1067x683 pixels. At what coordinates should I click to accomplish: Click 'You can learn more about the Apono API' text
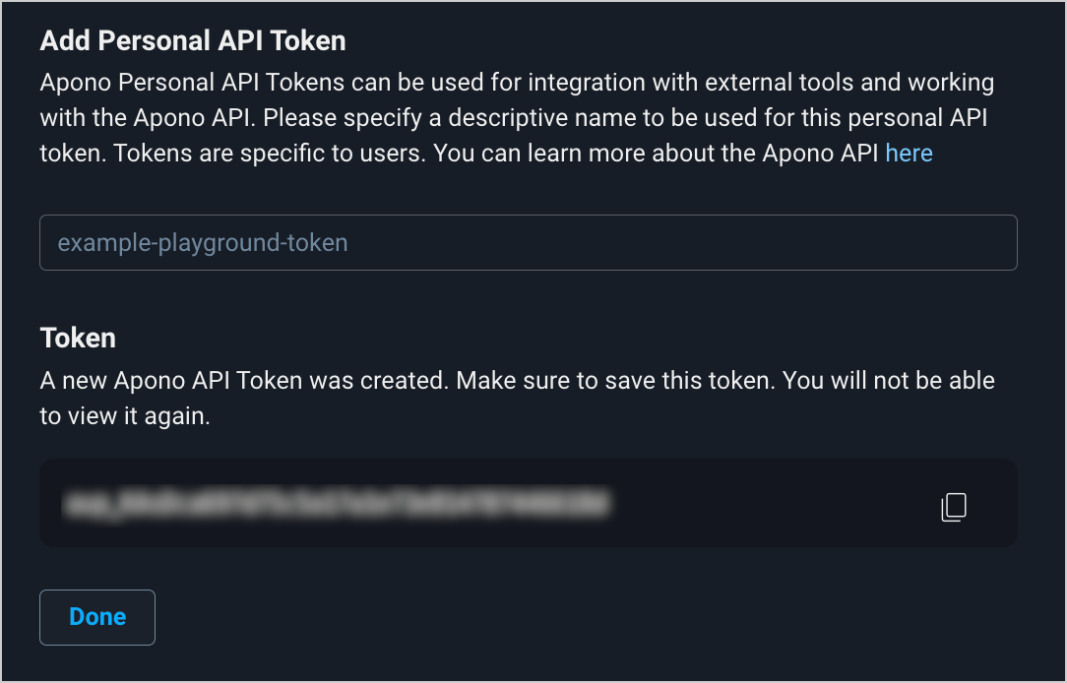657,154
